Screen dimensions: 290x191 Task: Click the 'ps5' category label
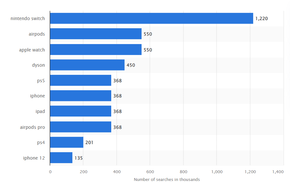pos(41,81)
